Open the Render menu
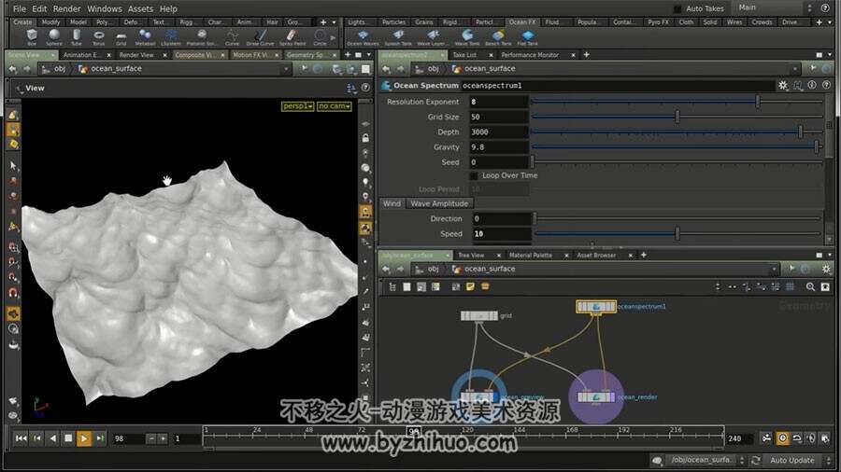Viewport: 841px width, 472px height. tap(66, 8)
